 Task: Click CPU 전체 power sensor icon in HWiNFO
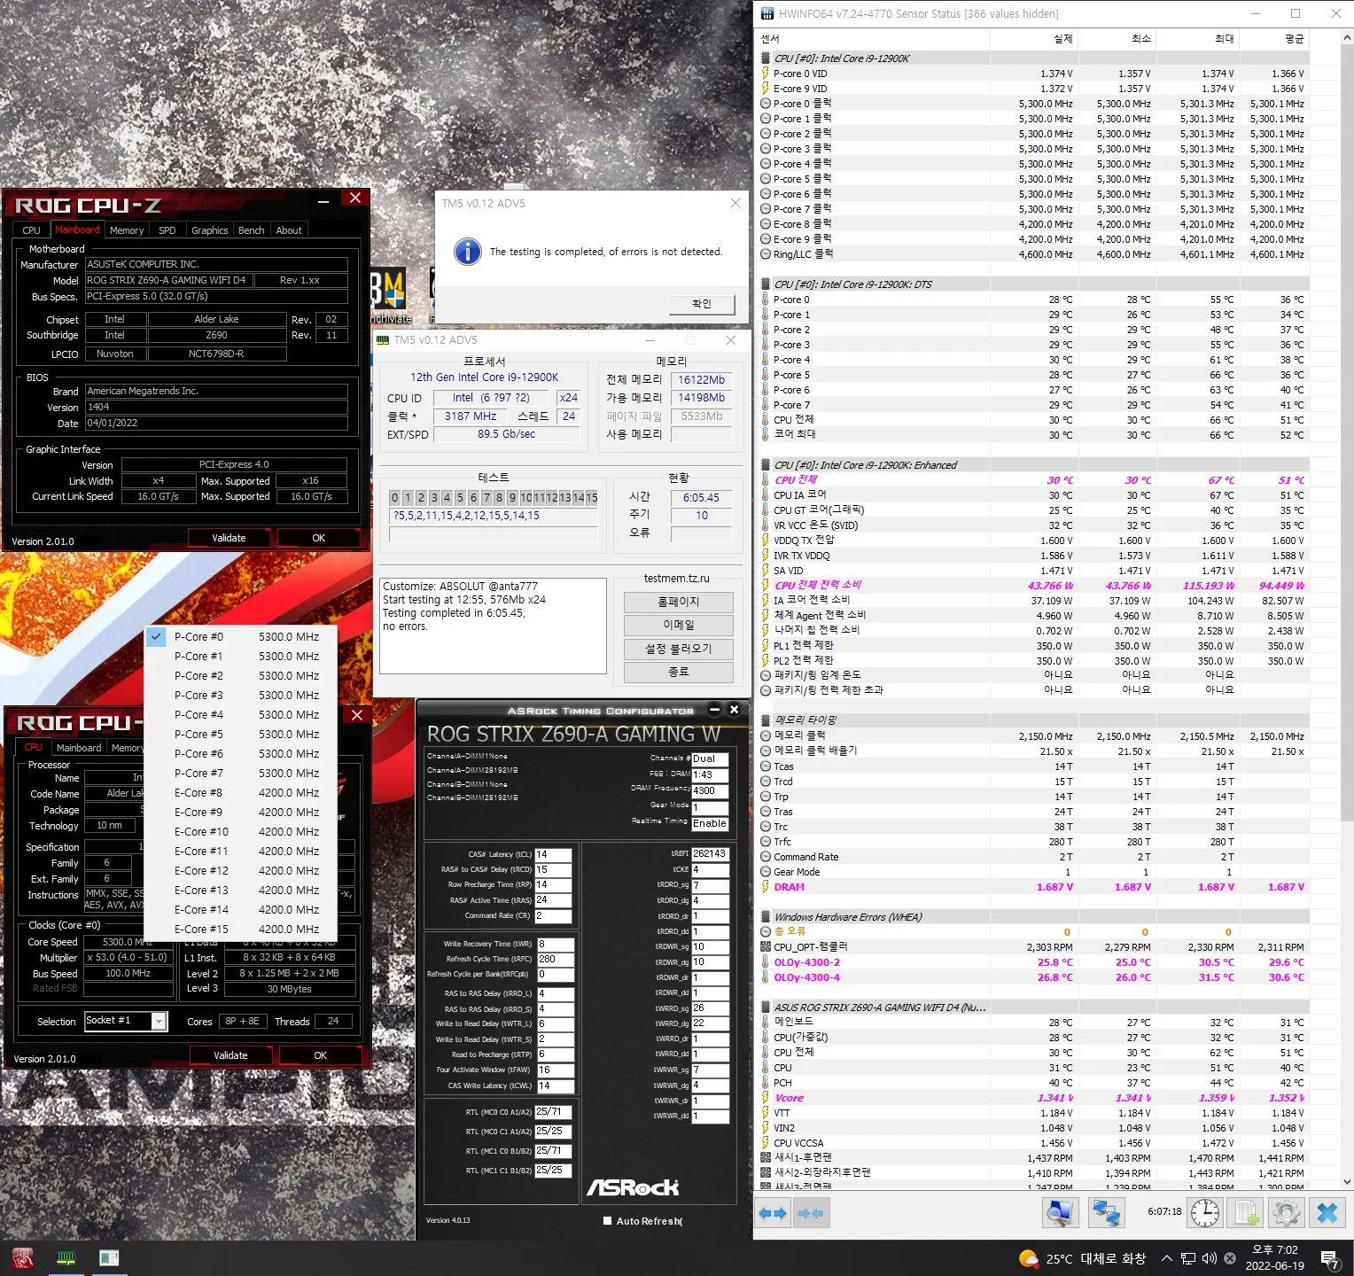(x=766, y=585)
